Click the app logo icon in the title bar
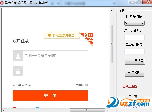The width and height of the screenshot is (152, 112). [2, 3]
